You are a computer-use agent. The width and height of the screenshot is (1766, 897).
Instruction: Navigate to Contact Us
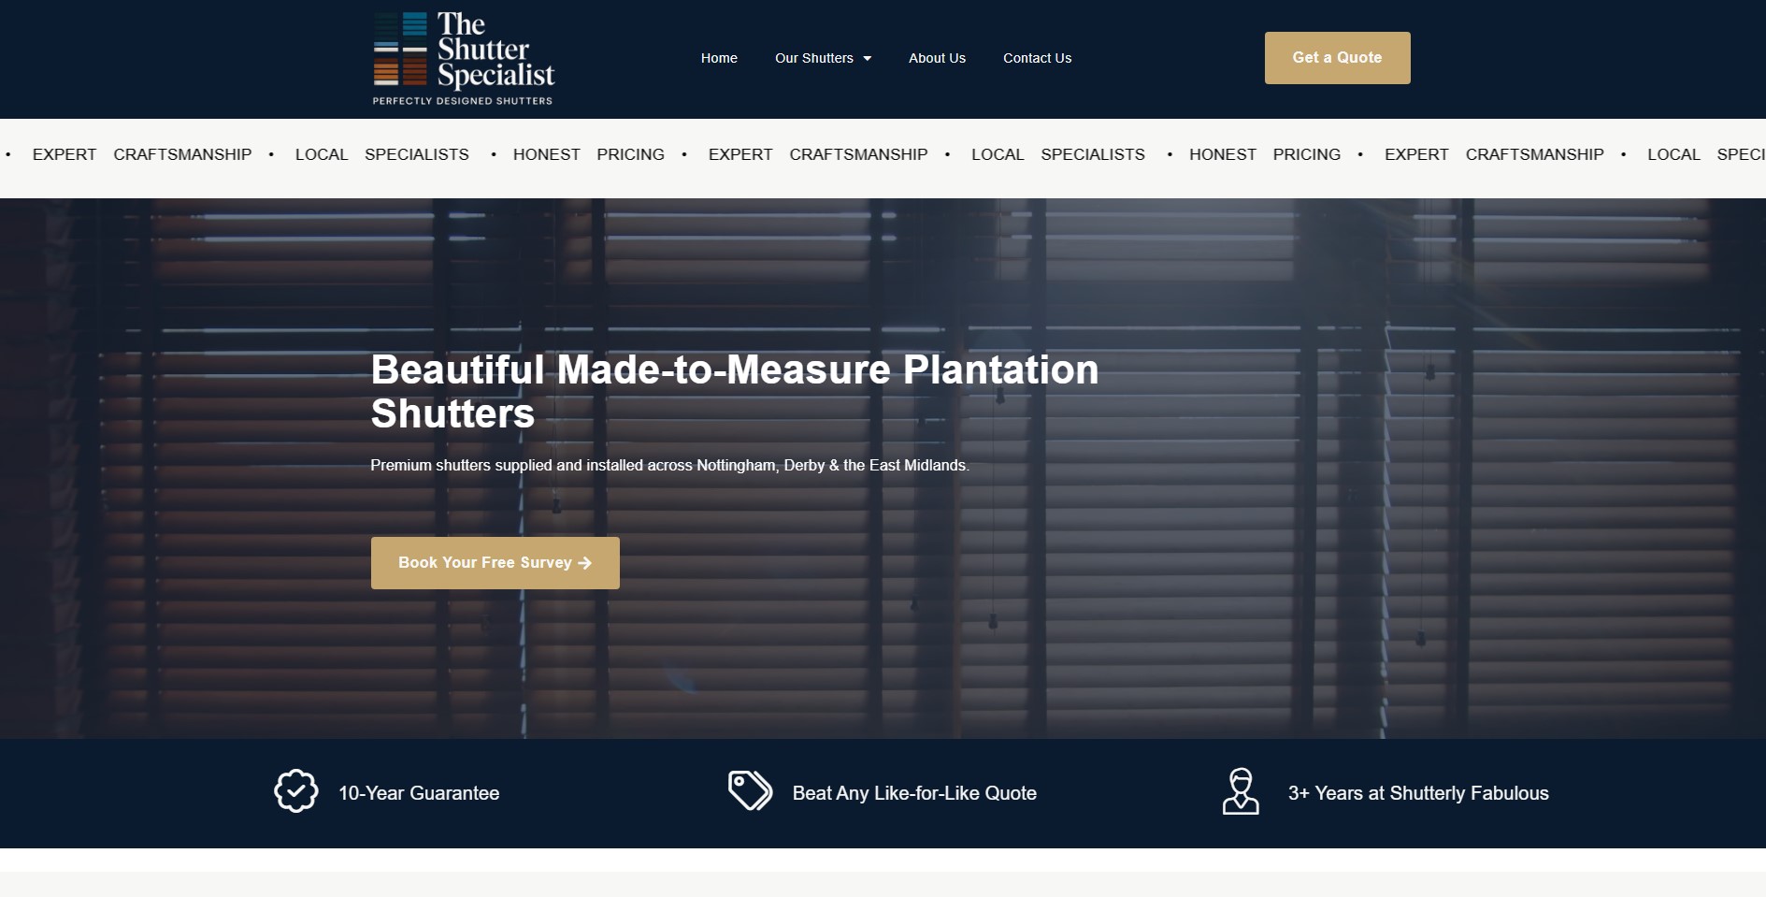(x=1037, y=58)
